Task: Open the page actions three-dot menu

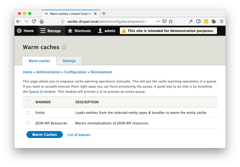Action: (x=158, y=22)
